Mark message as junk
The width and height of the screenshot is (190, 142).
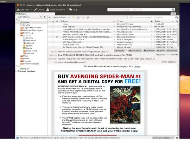click(x=161, y=50)
